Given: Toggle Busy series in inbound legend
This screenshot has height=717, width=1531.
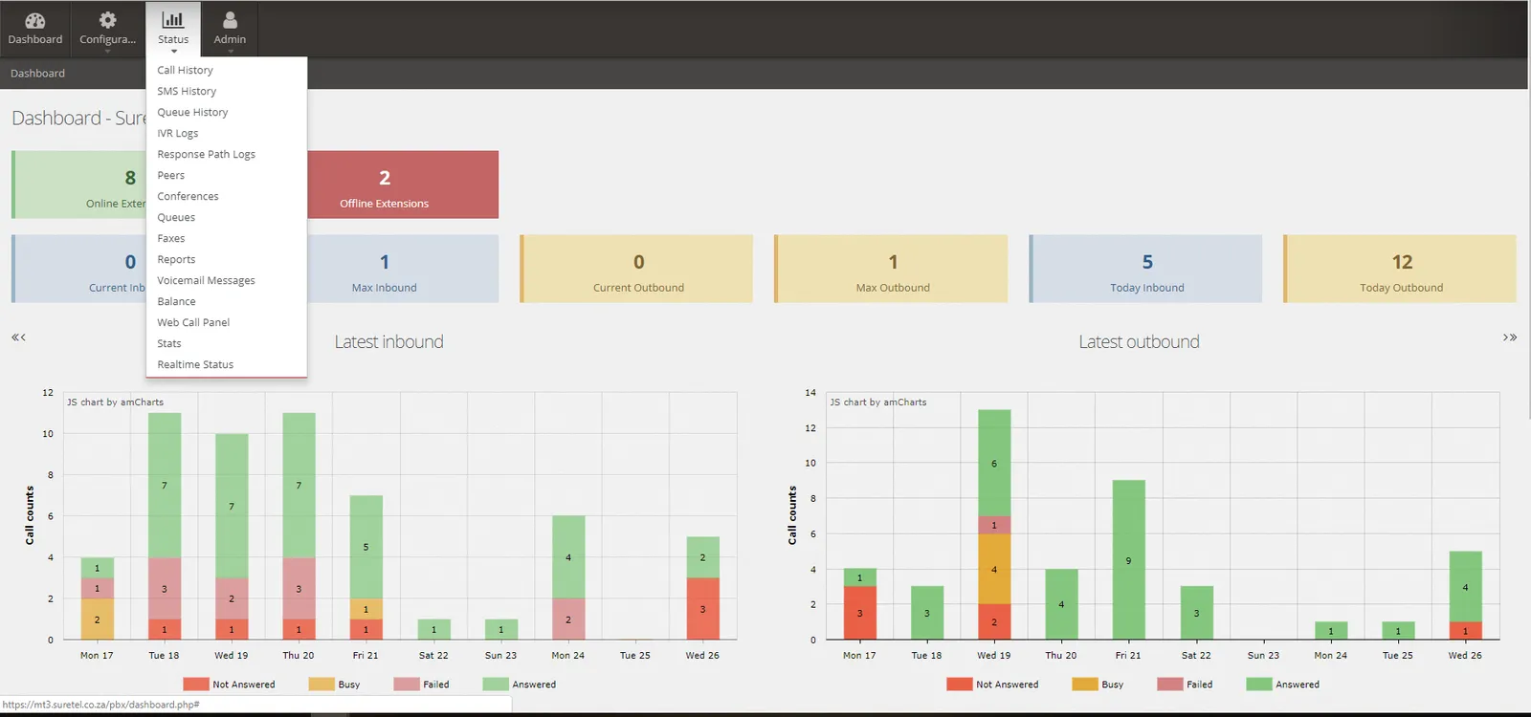Looking at the screenshot, I should pyautogui.click(x=335, y=684).
